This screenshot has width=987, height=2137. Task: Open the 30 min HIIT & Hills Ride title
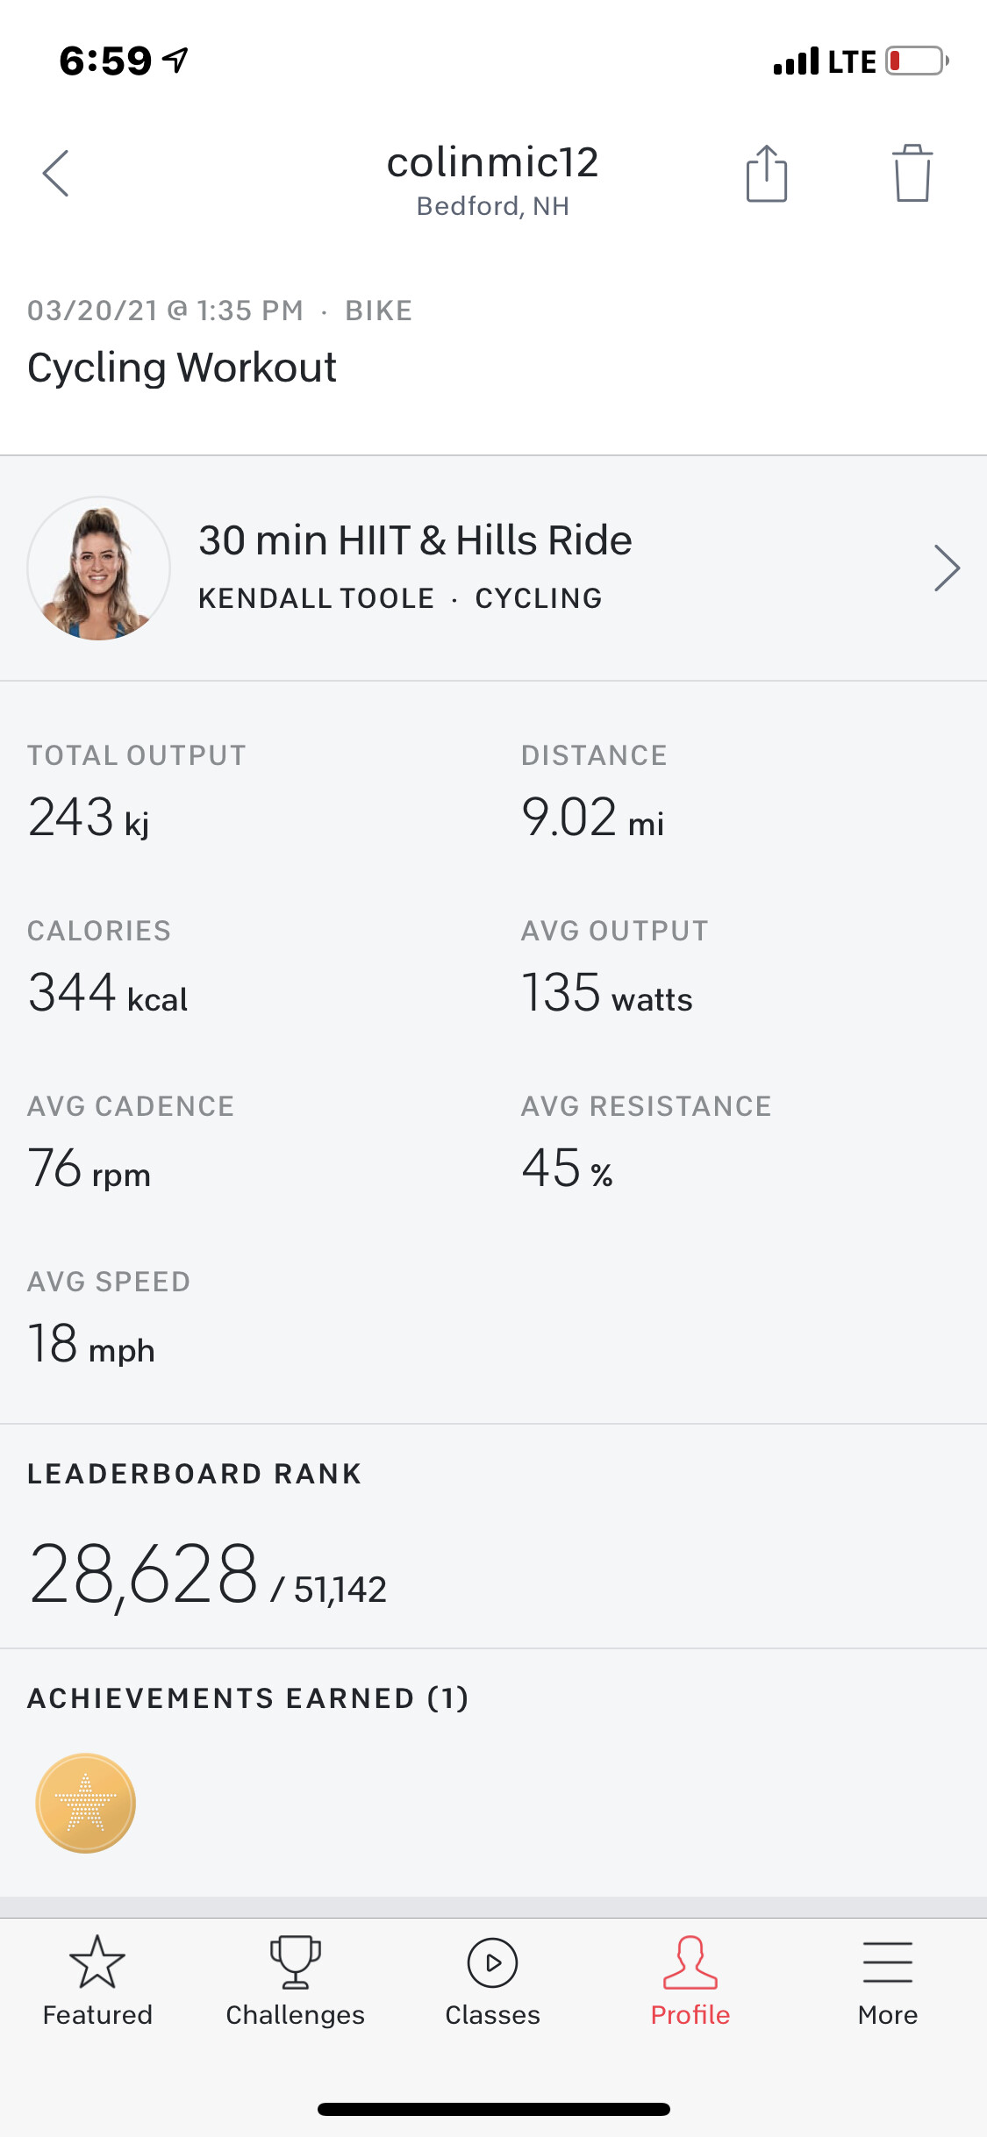[415, 540]
